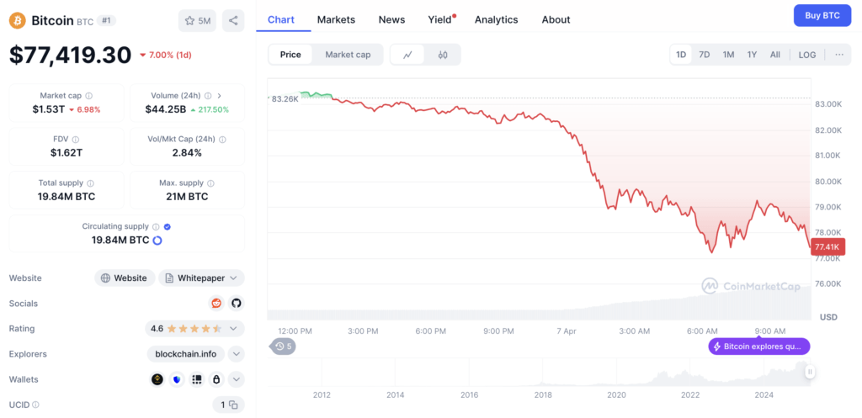Click the Volume (24h) info icon
This screenshot has height=418, width=862.
pos(209,96)
